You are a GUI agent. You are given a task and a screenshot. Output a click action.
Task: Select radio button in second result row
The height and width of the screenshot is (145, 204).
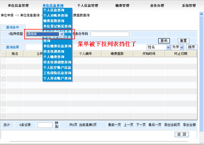coord(4,67)
